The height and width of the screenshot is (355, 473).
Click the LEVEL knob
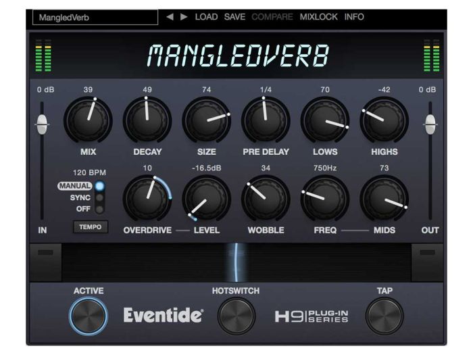[x=207, y=199]
